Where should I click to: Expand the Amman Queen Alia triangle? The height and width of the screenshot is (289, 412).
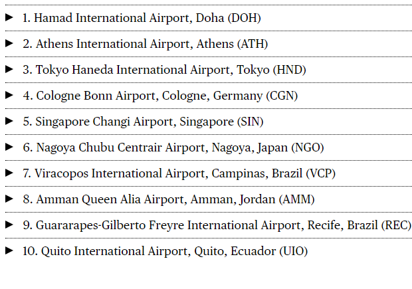(9, 199)
